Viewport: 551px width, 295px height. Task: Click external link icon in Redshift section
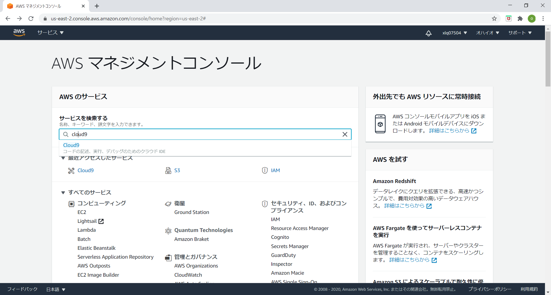[x=429, y=206]
